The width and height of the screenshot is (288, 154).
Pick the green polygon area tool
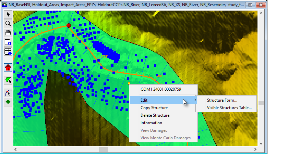click(x=8, y=80)
